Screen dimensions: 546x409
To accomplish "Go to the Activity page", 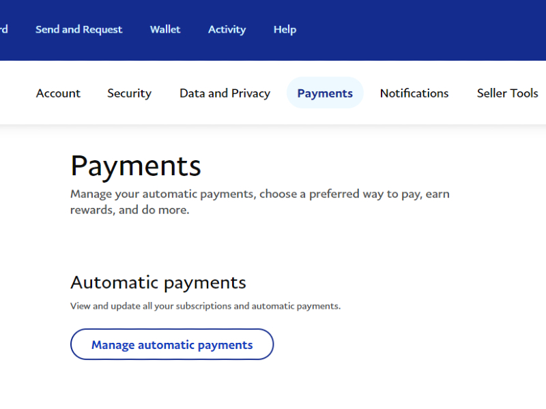I will point(227,29).
